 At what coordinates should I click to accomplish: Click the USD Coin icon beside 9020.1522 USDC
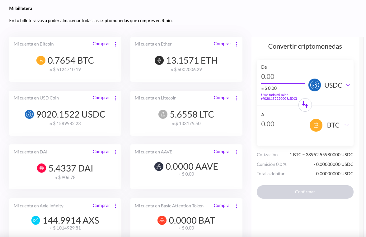point(29,114)
